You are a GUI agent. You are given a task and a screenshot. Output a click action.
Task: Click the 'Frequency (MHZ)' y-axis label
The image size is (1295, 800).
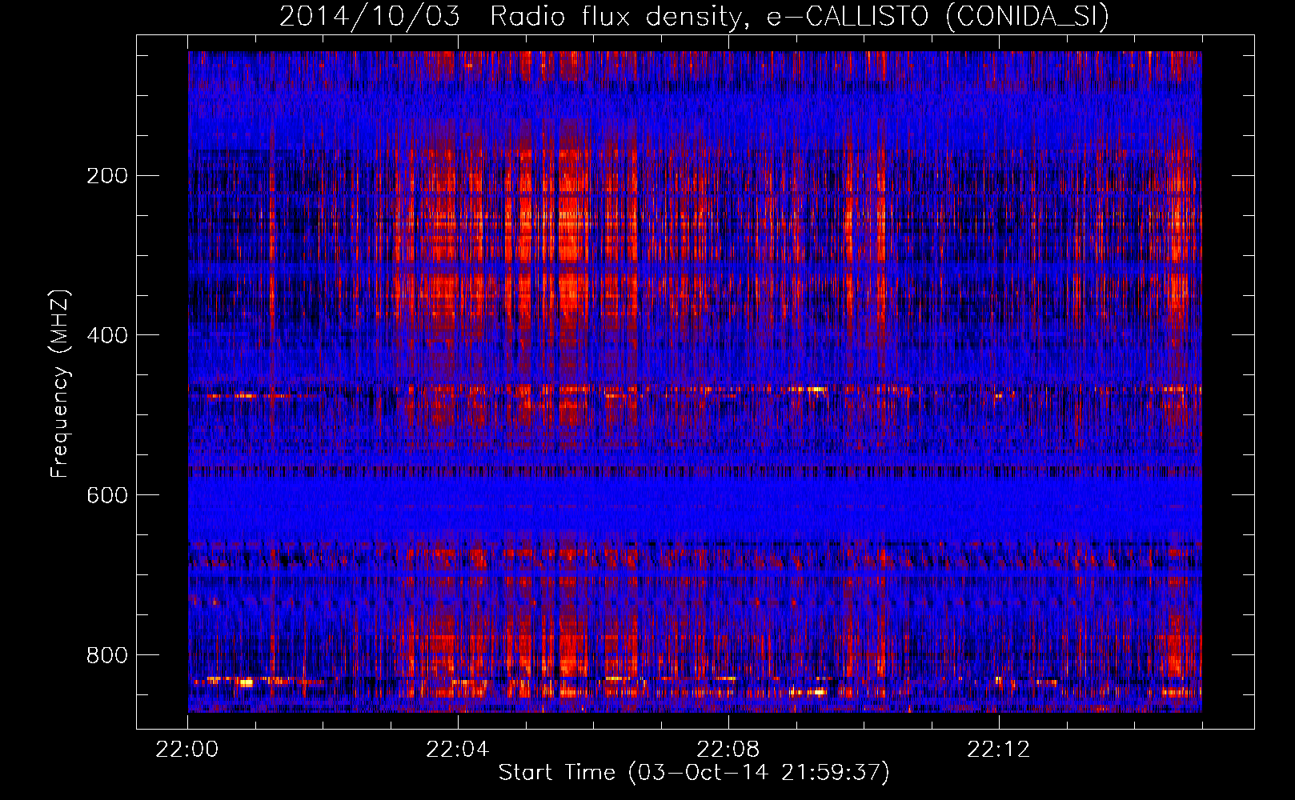(60, 384)
